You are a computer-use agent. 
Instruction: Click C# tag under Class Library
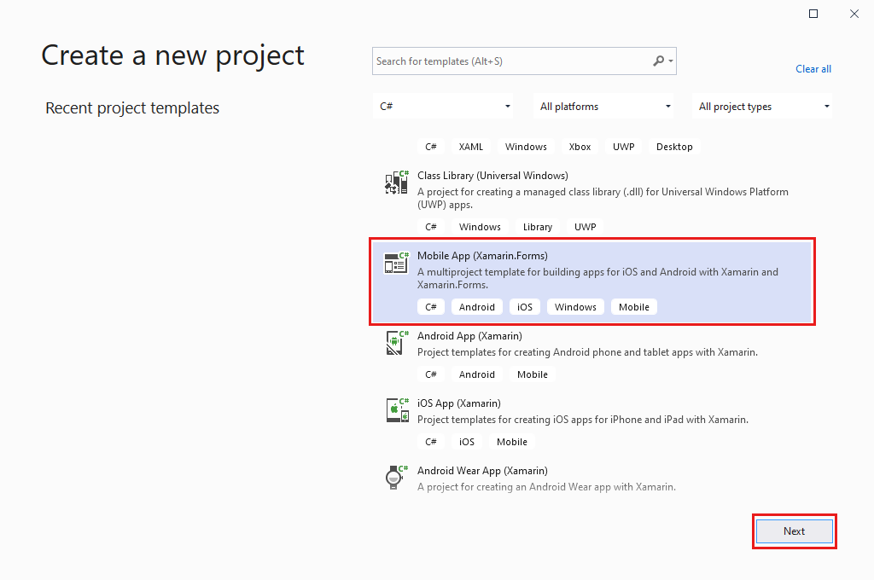click(x=431, y=227)
